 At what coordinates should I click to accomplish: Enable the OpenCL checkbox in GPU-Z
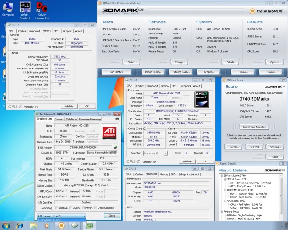57,208
